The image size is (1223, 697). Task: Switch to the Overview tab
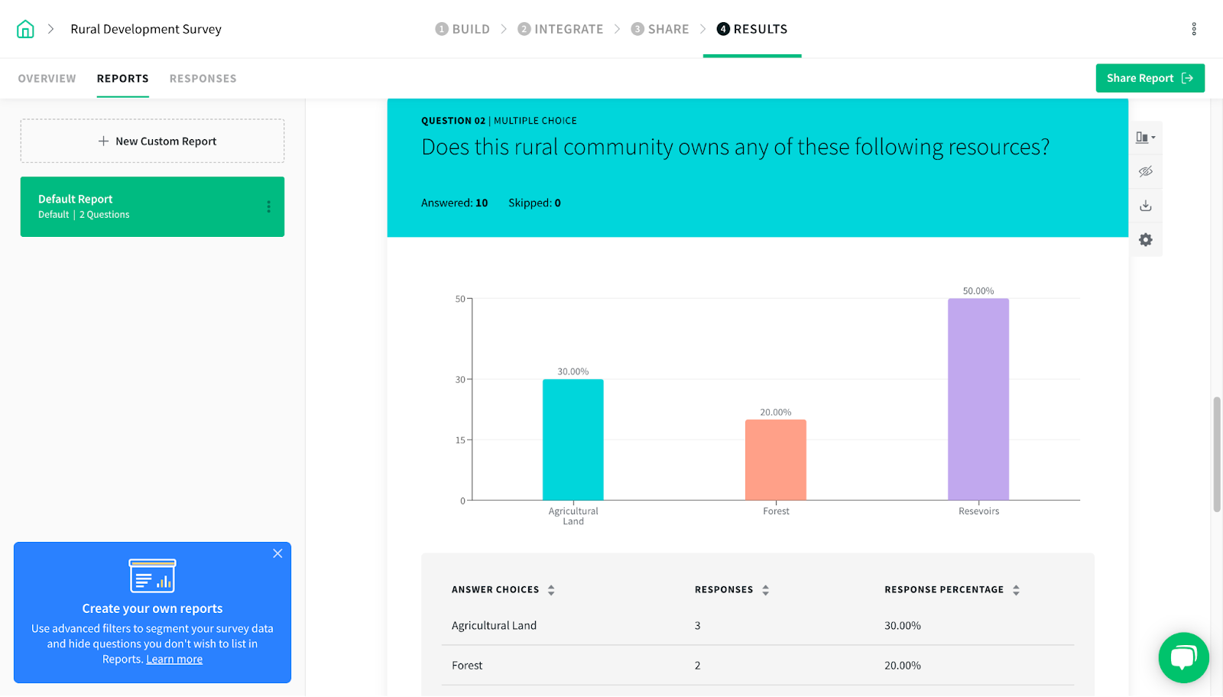[47, 79]
